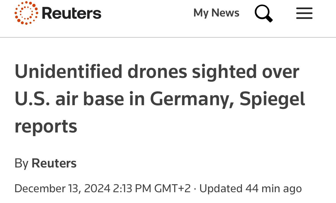Click the Reuters wordmark in header
The width and height of the screenshot is (336, 203).
[71, 13]
